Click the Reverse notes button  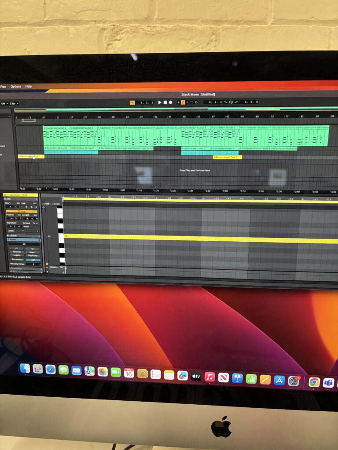[17, 252]
